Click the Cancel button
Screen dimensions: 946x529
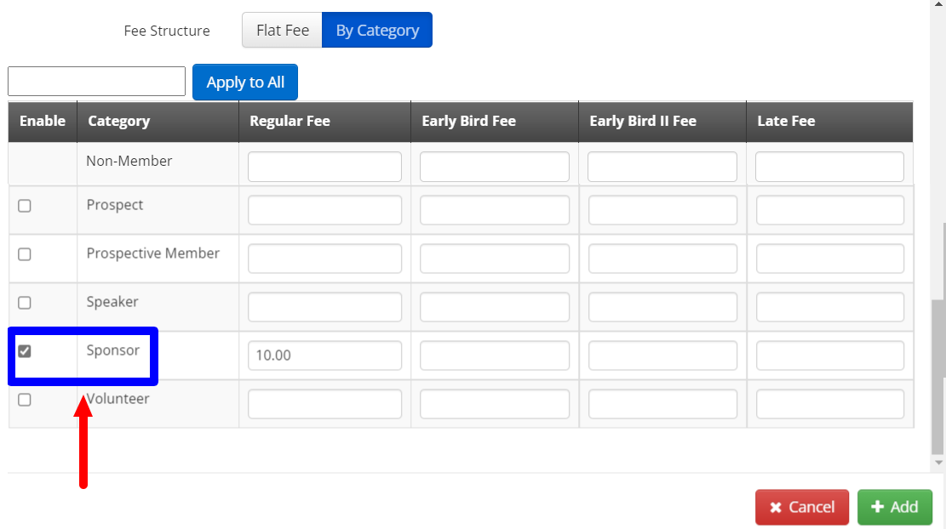click(x=801, y=507)
